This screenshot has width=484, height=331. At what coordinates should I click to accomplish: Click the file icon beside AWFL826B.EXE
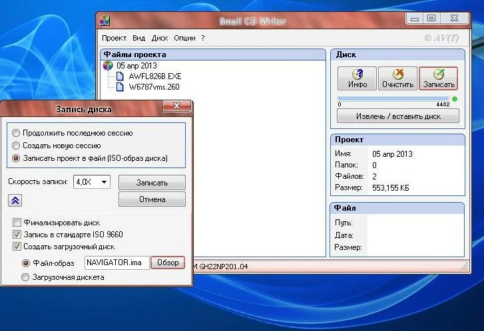[120, 76]
